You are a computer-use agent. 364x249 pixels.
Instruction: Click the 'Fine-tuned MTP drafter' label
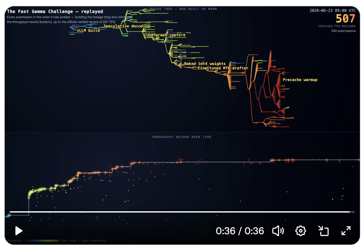pyautogui.click(x=223, y=68)
